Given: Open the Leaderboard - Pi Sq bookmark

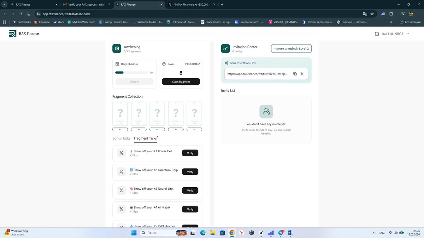Looking at the screenshot, I should [216, 22].
